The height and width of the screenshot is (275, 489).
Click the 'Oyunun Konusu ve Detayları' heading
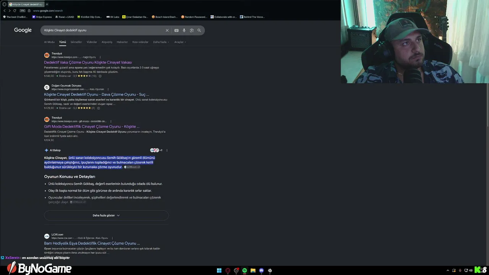[70, 177]
